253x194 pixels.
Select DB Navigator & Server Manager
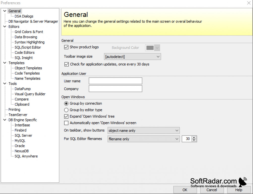(x=33, y=21)
